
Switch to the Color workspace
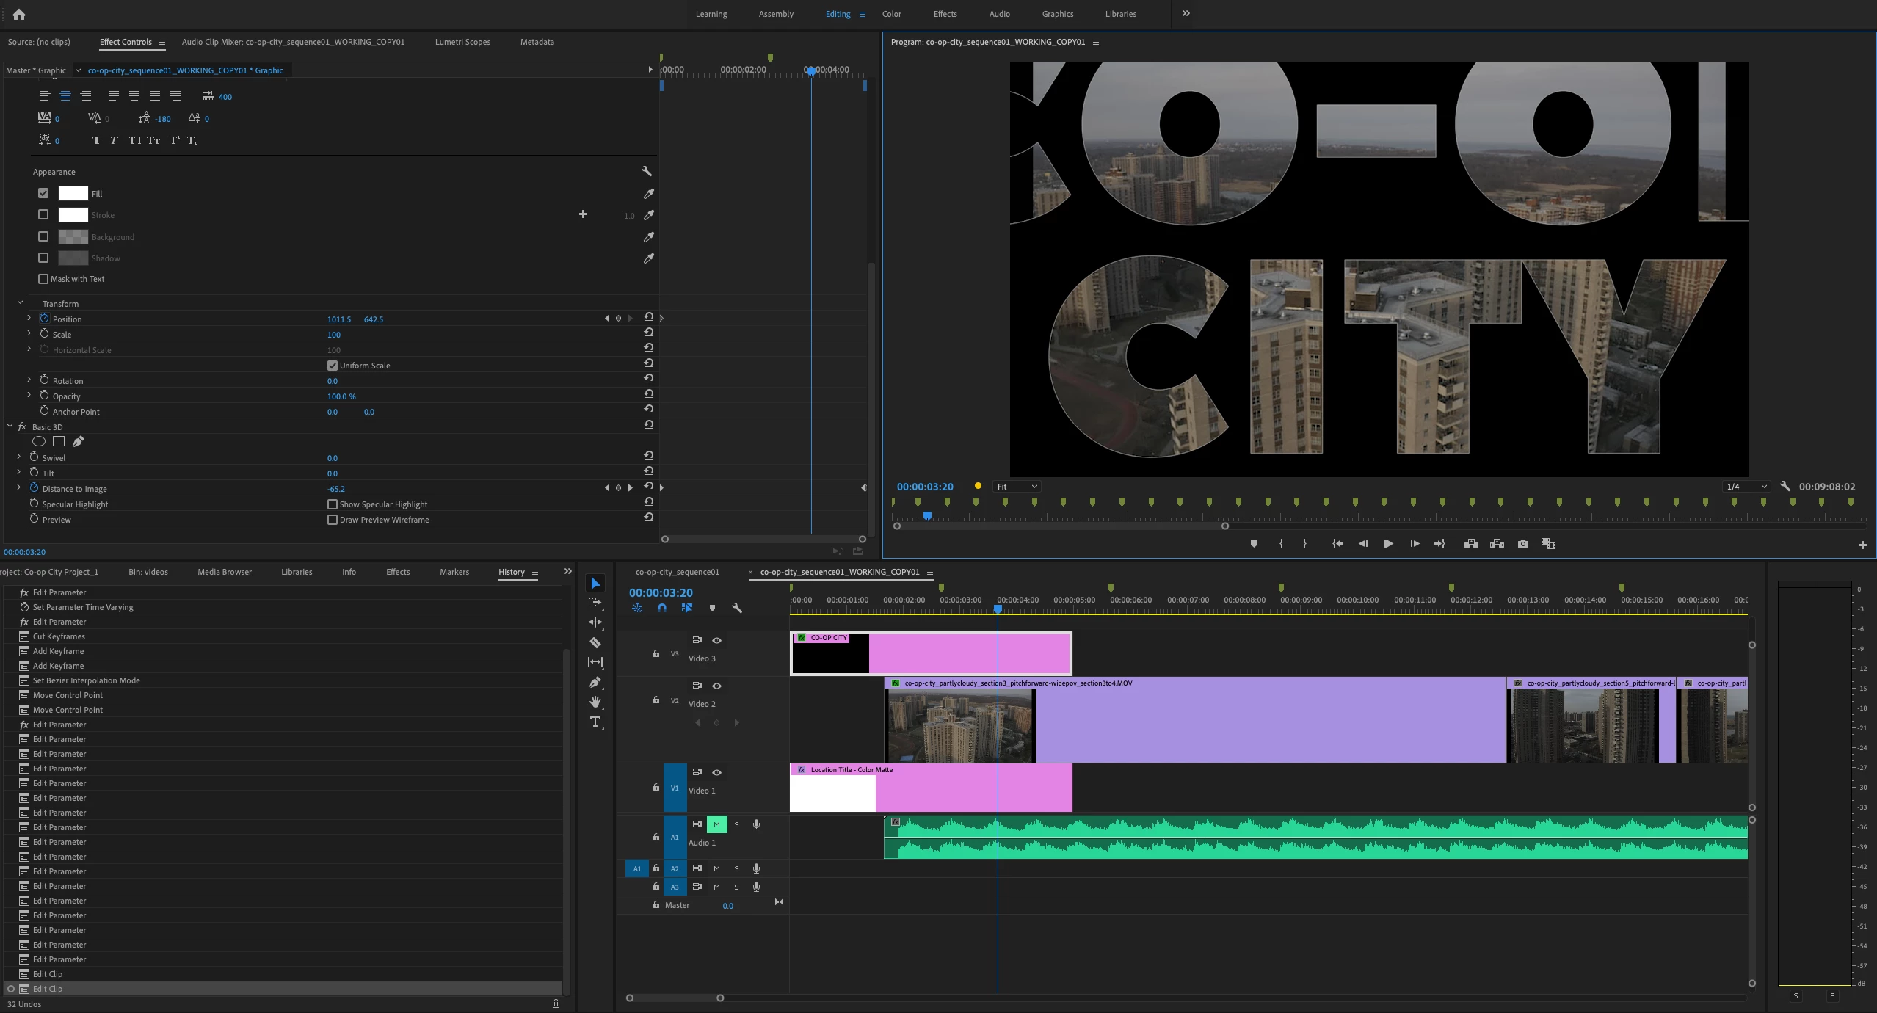pos(891,14)
